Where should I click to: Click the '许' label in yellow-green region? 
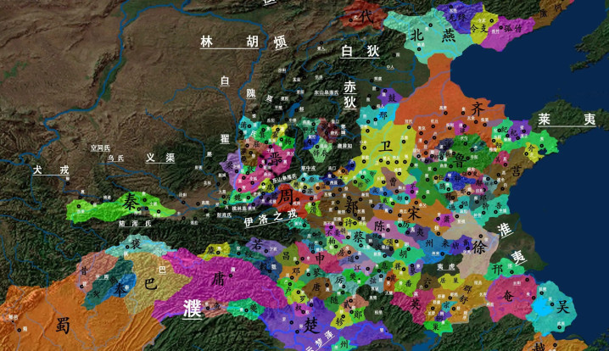pyautogui.click(x=348, y=222)
